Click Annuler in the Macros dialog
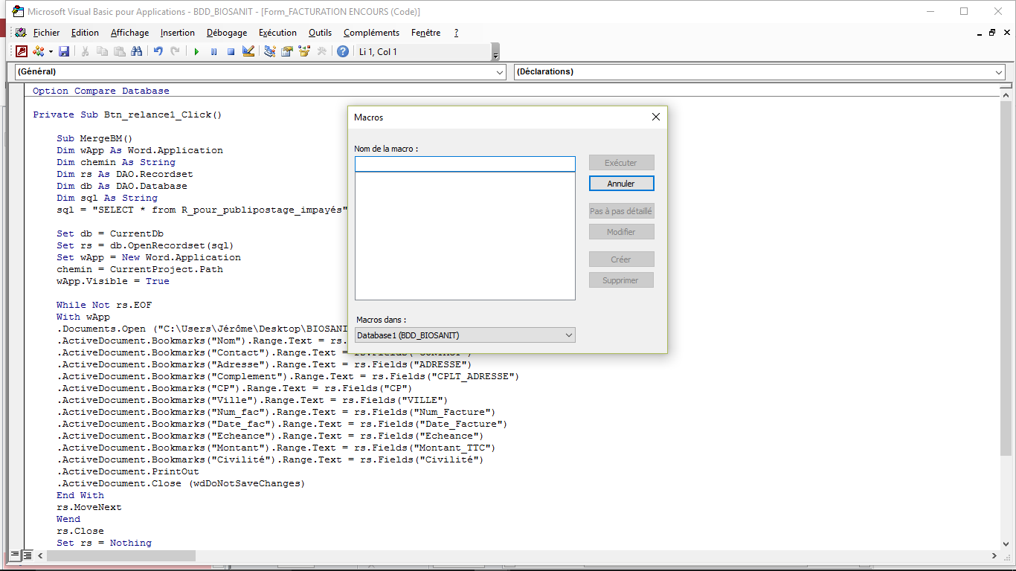The height and width of the screenshot is (571, 1016). click(621, 183)
